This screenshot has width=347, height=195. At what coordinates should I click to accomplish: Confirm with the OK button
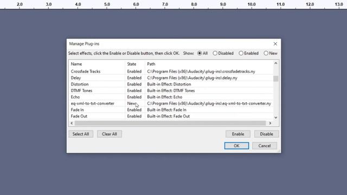click(x=236, y=146)
